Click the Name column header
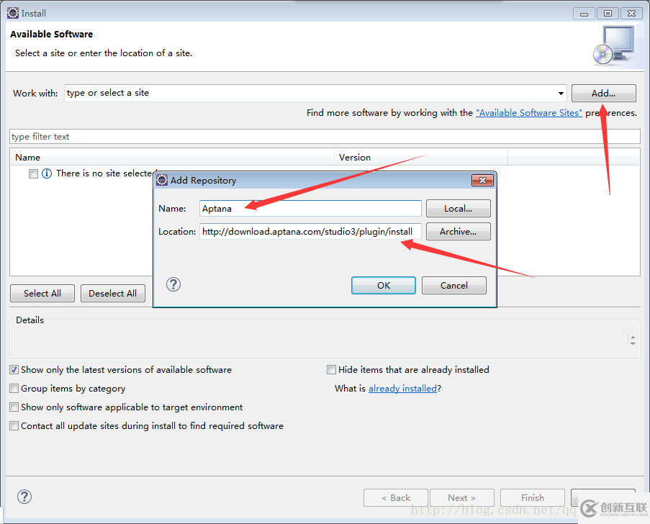650x524 pixels. point(172,158)
